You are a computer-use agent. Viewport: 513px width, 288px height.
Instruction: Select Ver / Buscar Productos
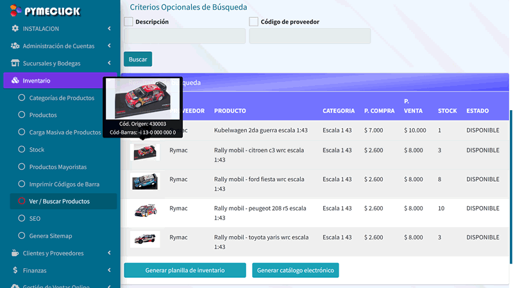(63, 201)
